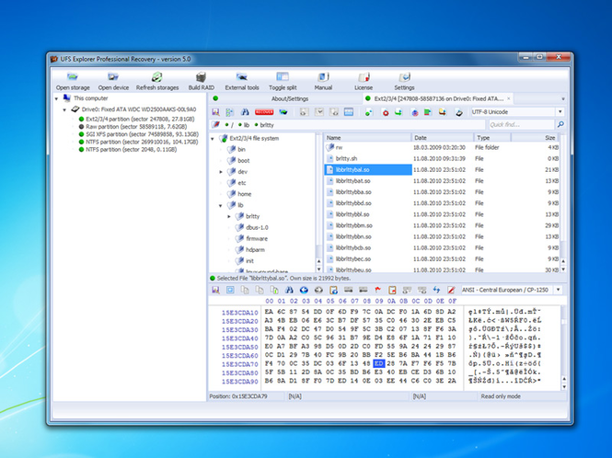Sort the file list by the Size column

pos(535,137)
